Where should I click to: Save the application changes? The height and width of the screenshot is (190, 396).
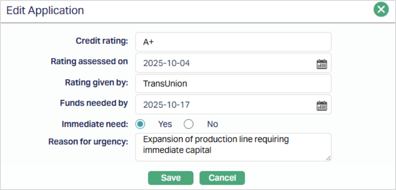click(x=171, y=178)
